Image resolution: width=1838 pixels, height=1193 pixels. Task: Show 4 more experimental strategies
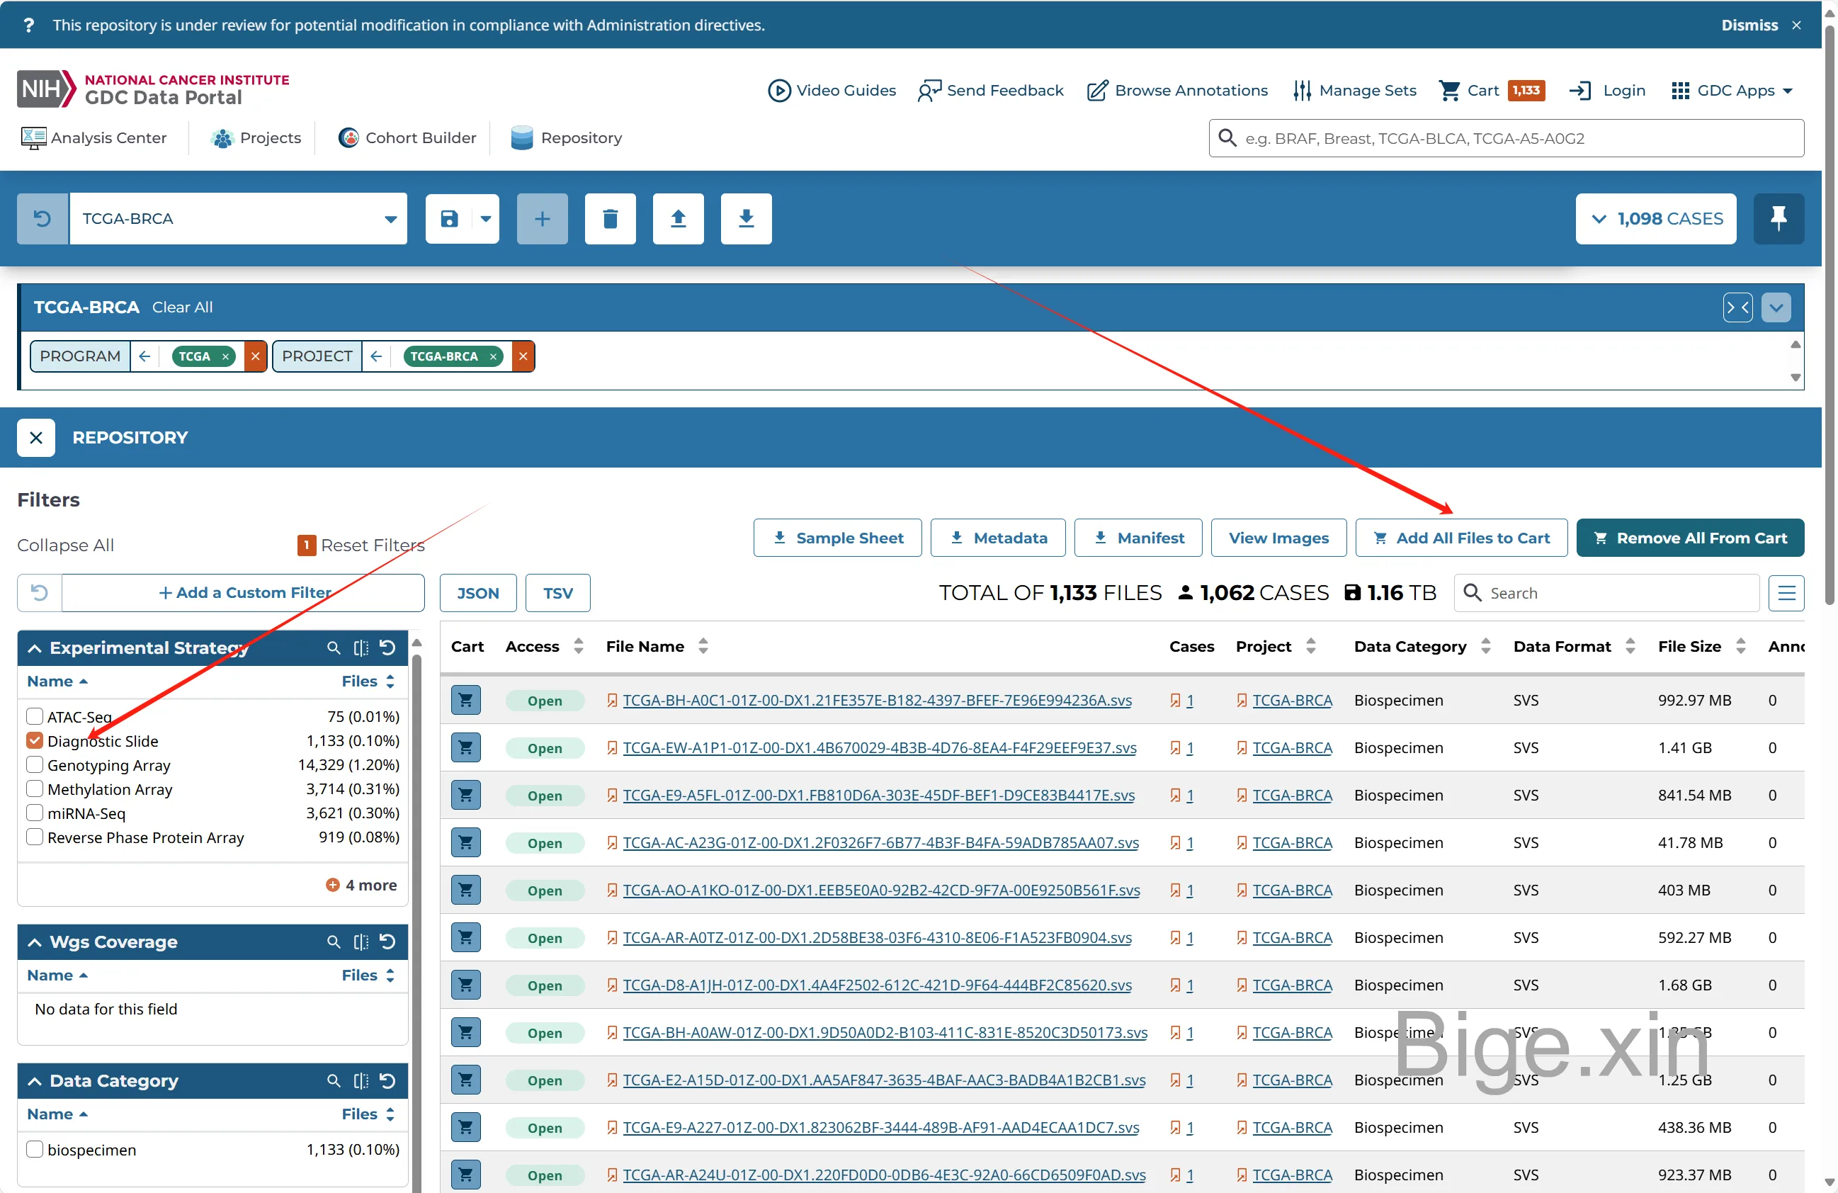(x=361, y=885)
